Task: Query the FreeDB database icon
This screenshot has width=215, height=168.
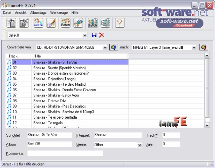Action: (x=38, y=23)
